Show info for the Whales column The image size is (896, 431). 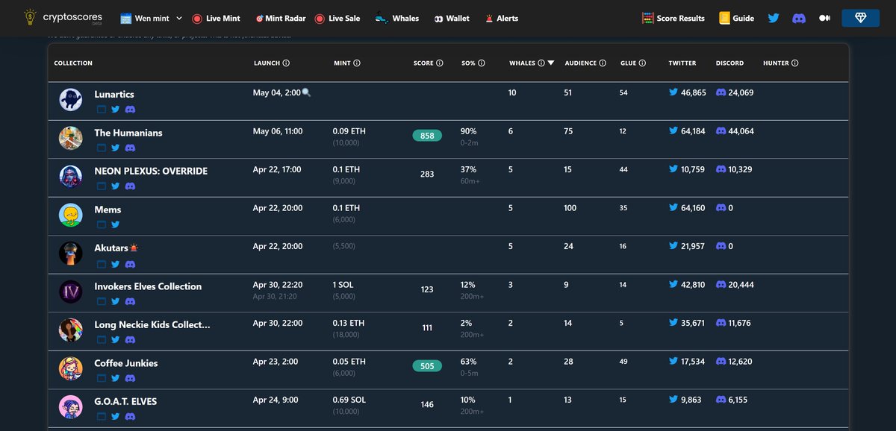coord(541,63)
